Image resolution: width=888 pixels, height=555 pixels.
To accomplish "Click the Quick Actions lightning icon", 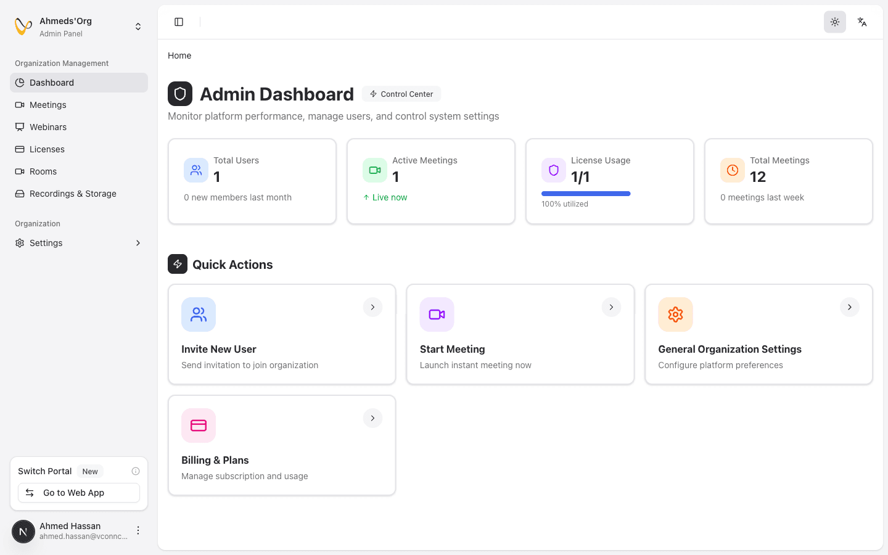I will click(178, 264).
